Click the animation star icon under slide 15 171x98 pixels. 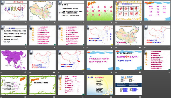click(x=59, y=73)
